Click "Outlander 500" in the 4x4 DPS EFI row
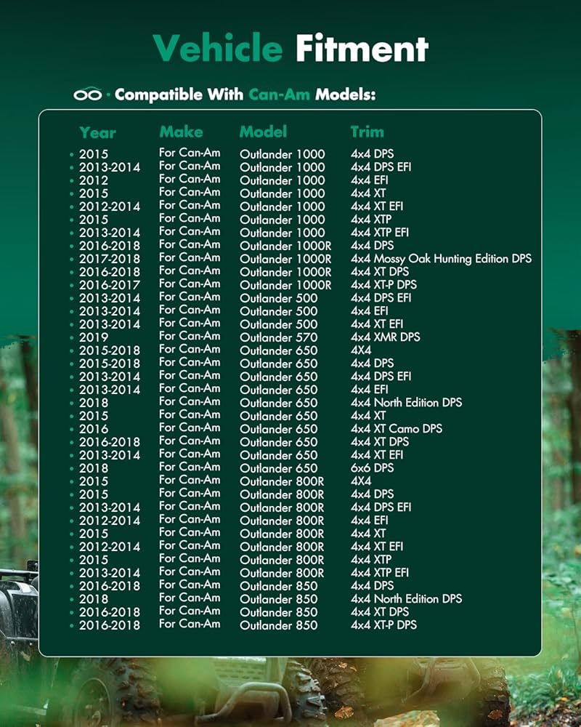 tap(278, 298)
